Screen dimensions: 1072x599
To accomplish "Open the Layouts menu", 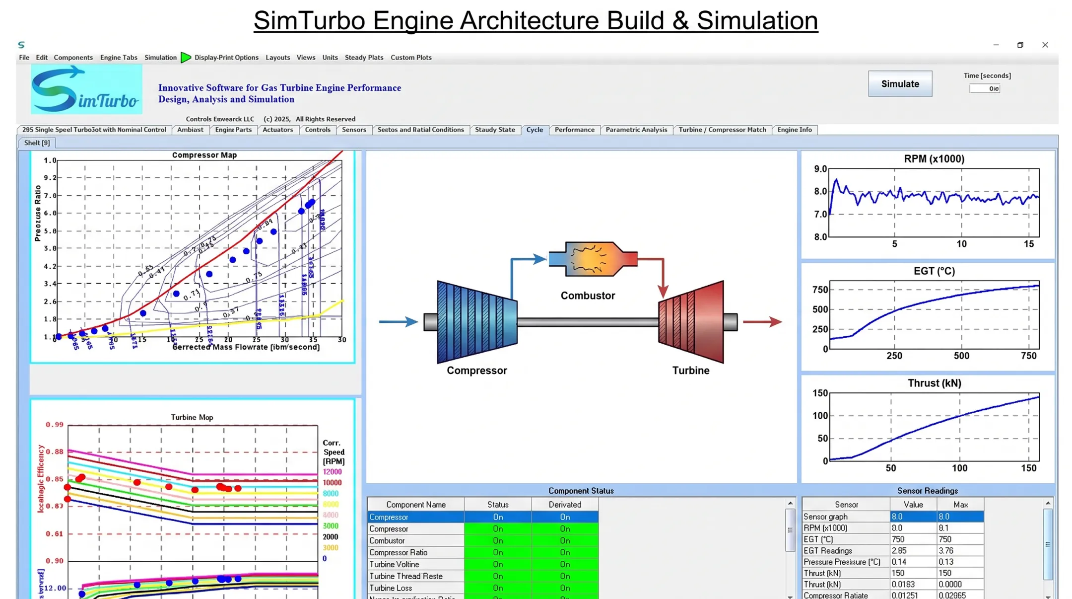I will click(277, 58).
